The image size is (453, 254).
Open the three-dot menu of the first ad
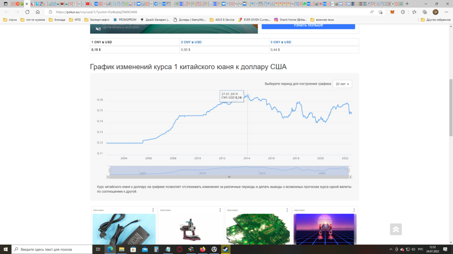[153, 210]
